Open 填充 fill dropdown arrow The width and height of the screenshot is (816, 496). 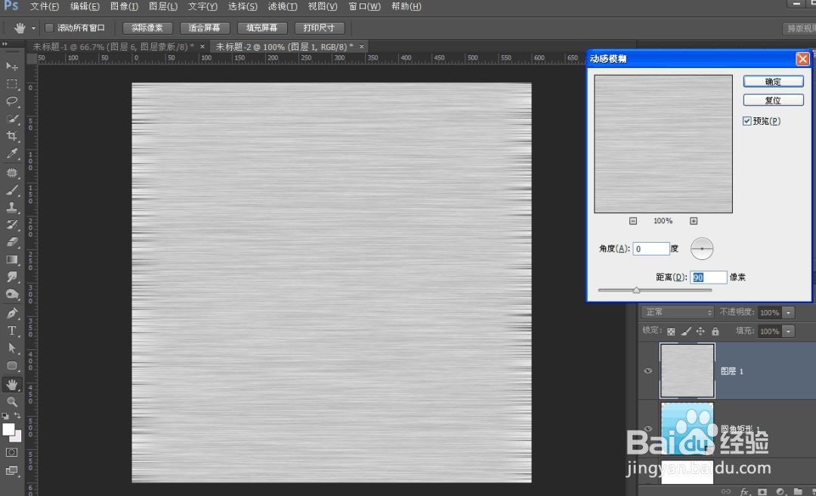(x=788, y=331)
